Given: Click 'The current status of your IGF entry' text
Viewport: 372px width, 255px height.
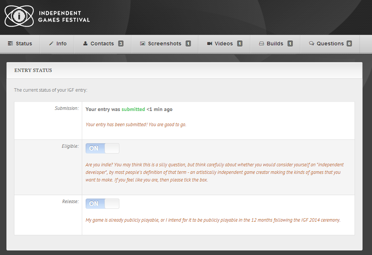Looking at the screenshot, I should click(x=51, y=90).
